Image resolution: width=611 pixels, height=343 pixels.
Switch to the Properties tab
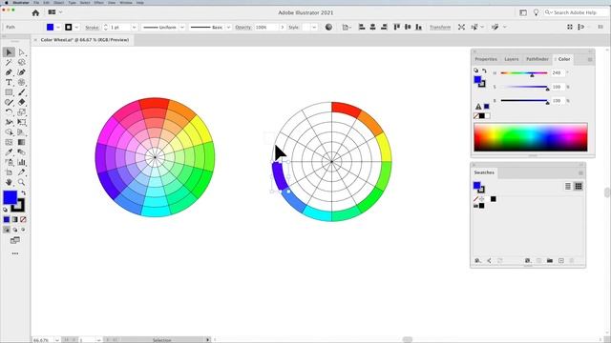(486, 59)
